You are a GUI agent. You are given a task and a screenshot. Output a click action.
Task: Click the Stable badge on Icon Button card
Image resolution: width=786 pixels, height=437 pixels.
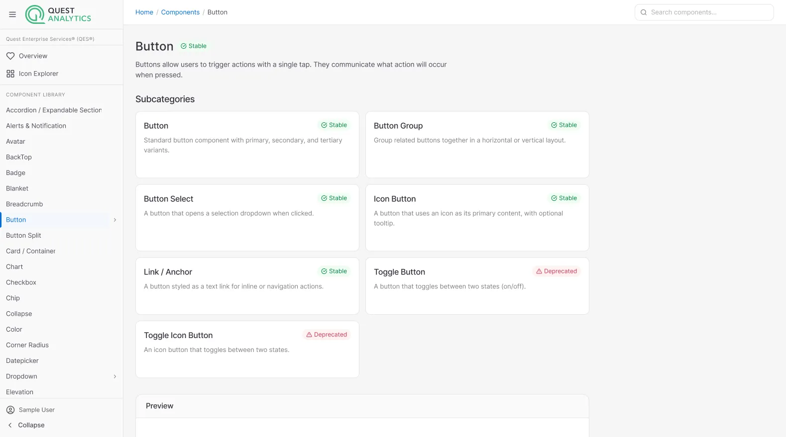click(564, 198)
